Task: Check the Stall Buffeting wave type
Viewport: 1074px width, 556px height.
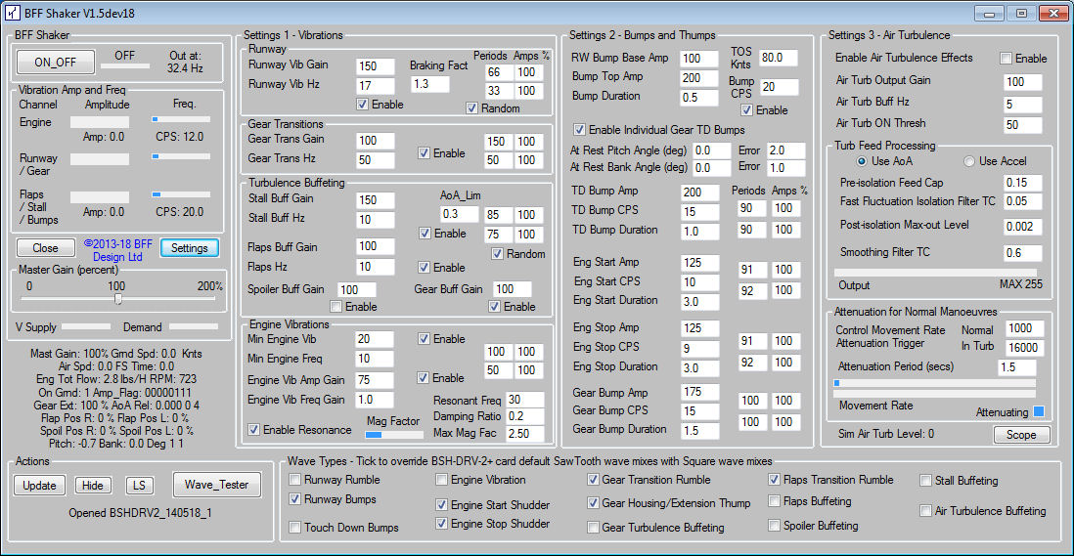Action: 926,481
